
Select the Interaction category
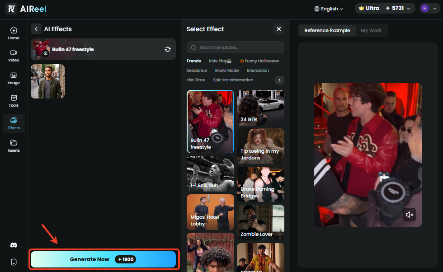click(258, 70)
